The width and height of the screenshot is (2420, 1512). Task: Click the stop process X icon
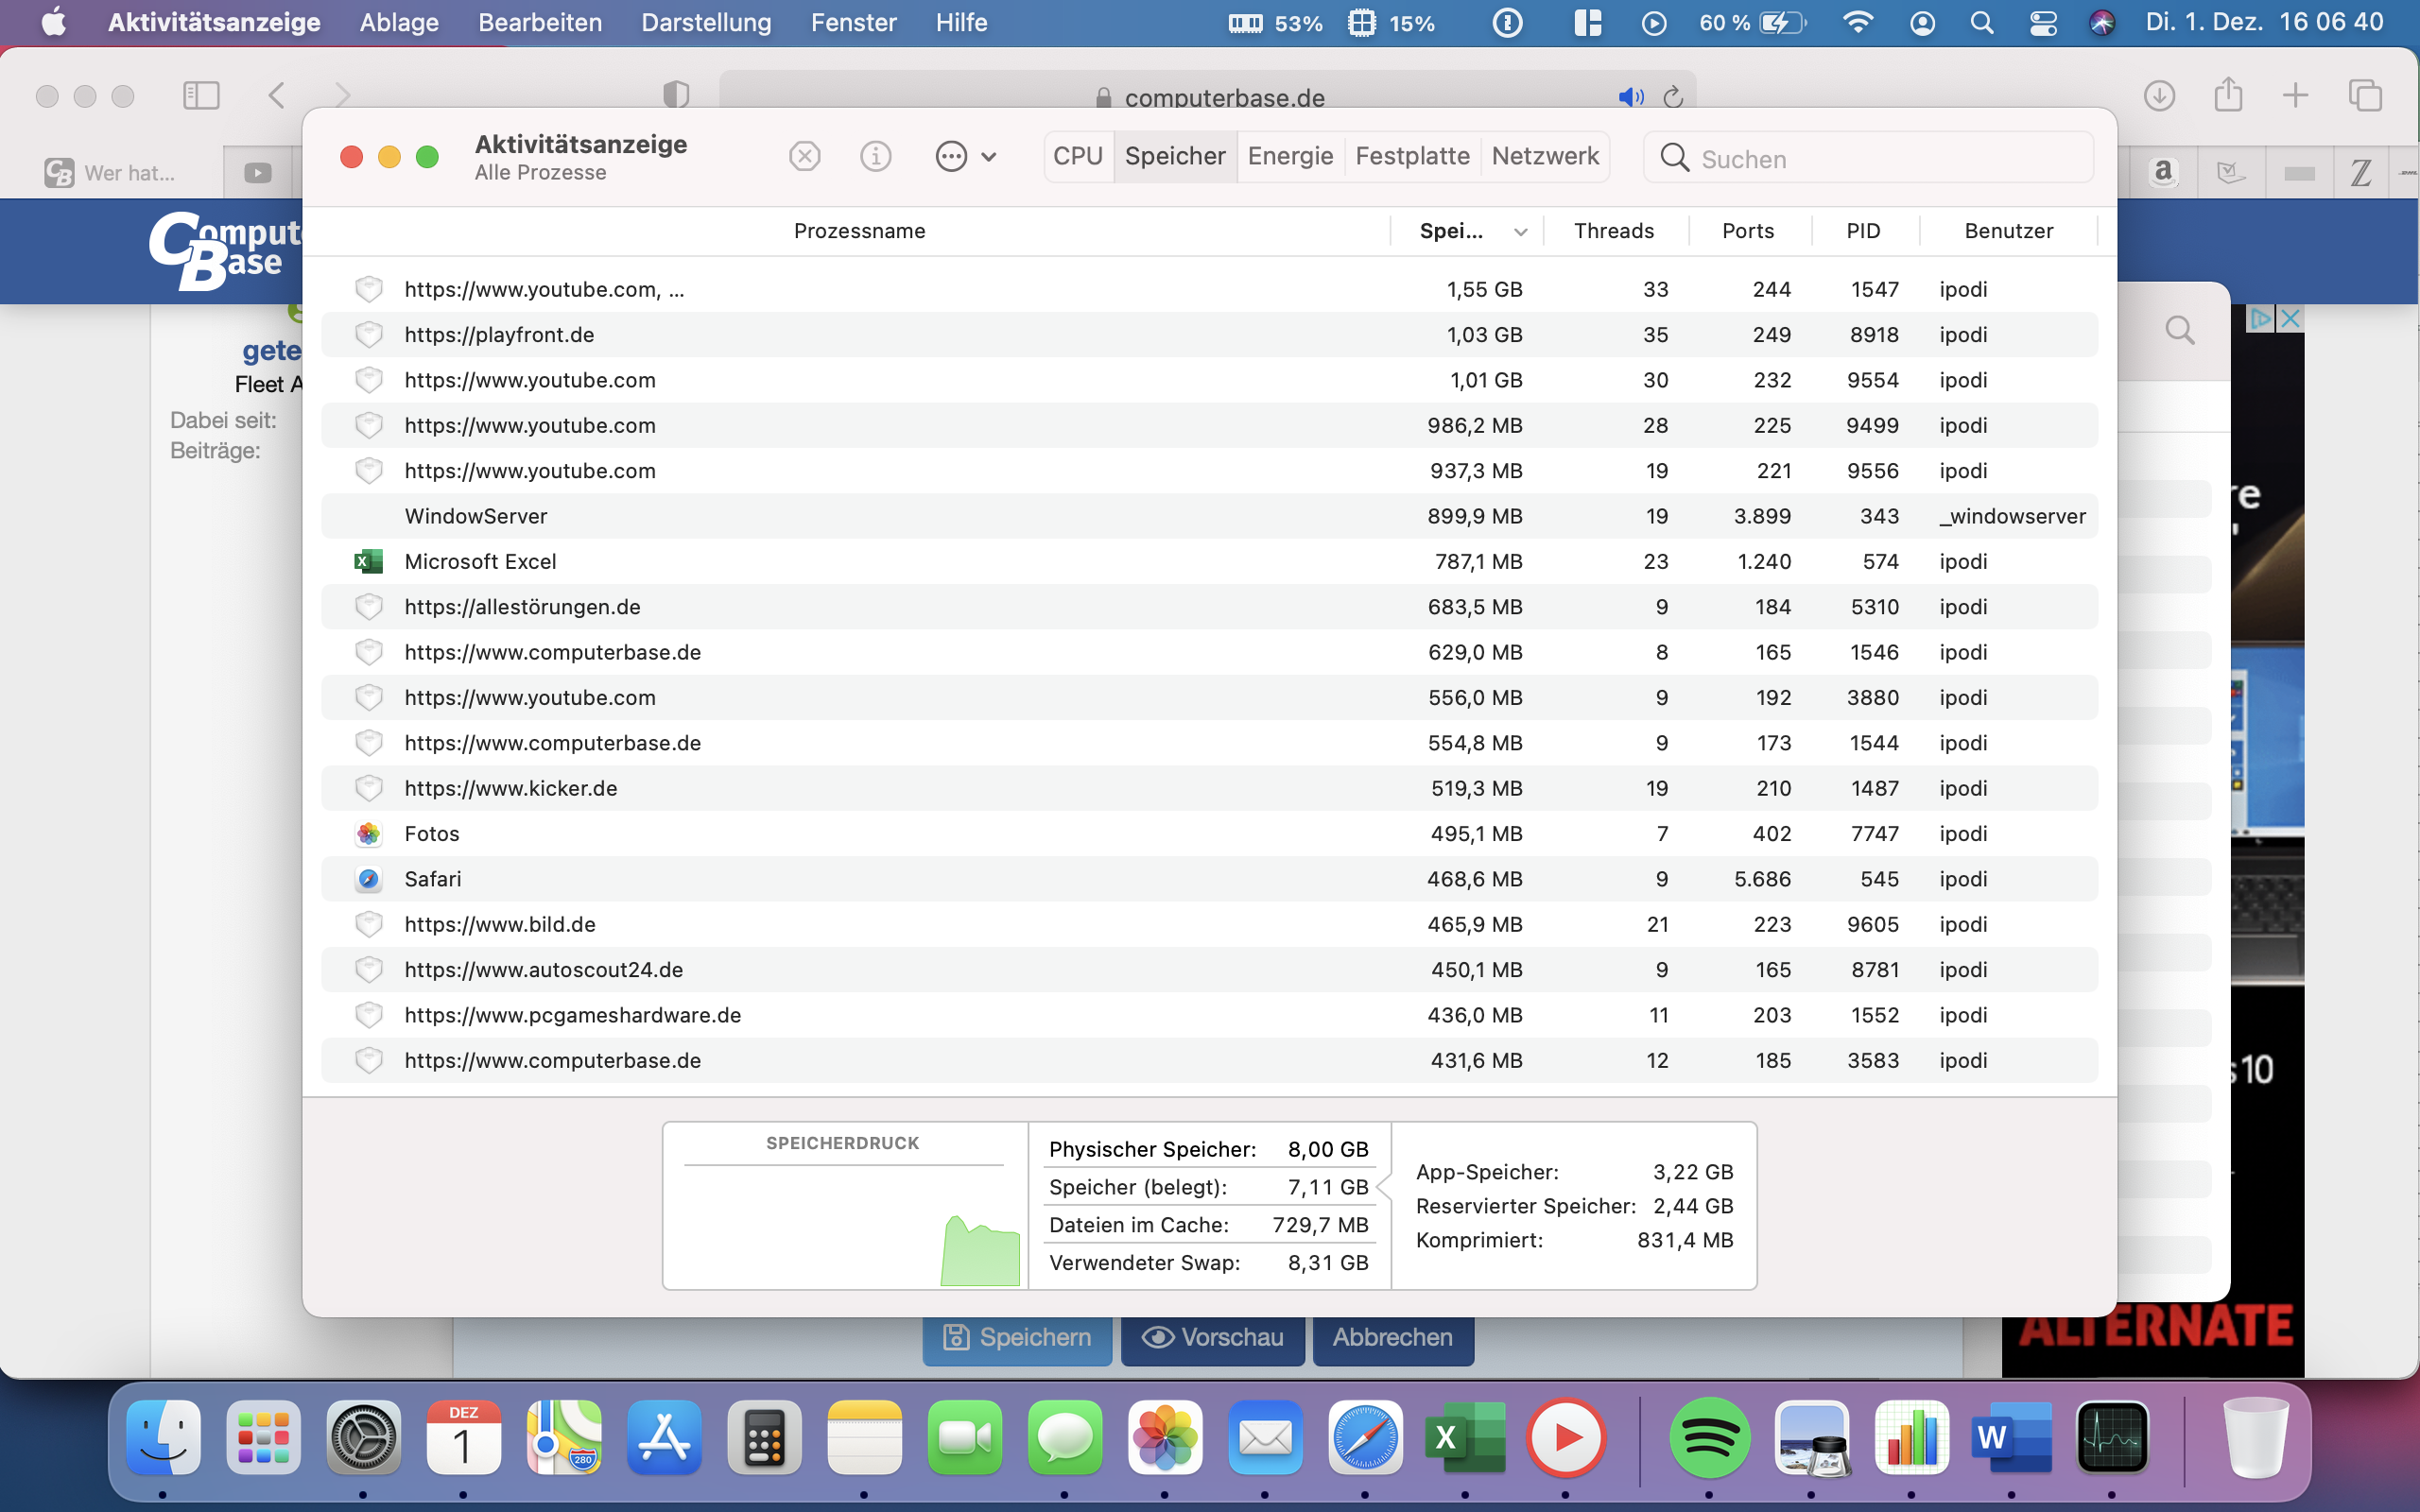pos(804,157)
